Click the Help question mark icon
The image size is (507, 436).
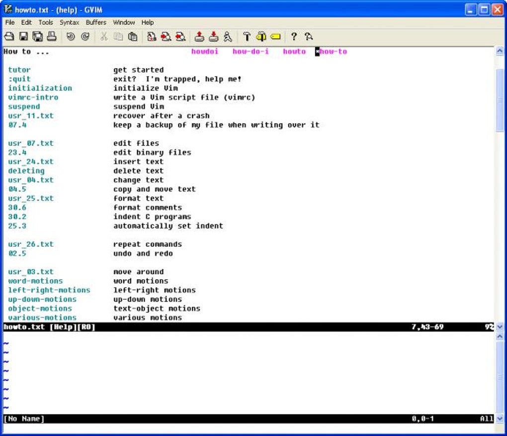294,36
